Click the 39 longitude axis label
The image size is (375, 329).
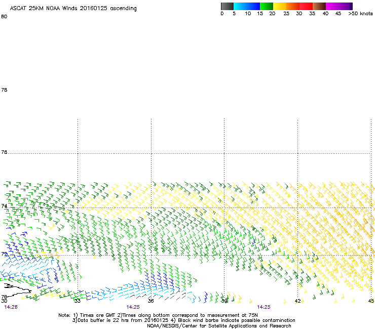(x=224, y=301)
